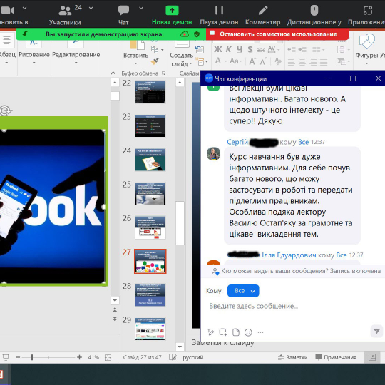Toggle text shadow S formatting

pyautogui.click(x=250, y=49)
